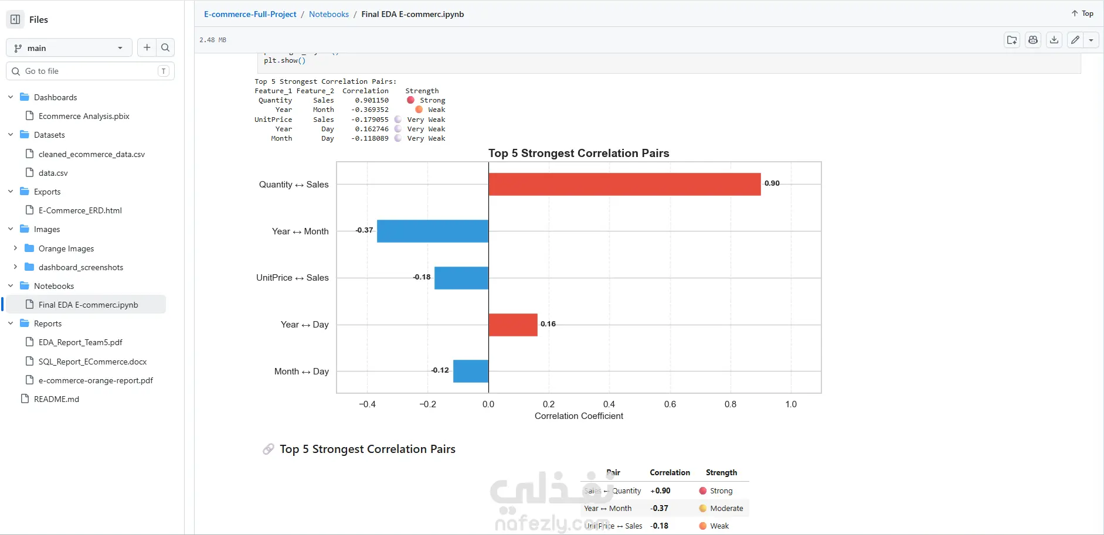Collapse the Datasets folder chevron
The height and width of the screenshot is (535, 1104).
[11, 135]
